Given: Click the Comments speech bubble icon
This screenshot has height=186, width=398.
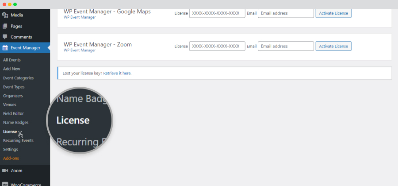Looking at the screenshot, I should click(x=5, y=37).
